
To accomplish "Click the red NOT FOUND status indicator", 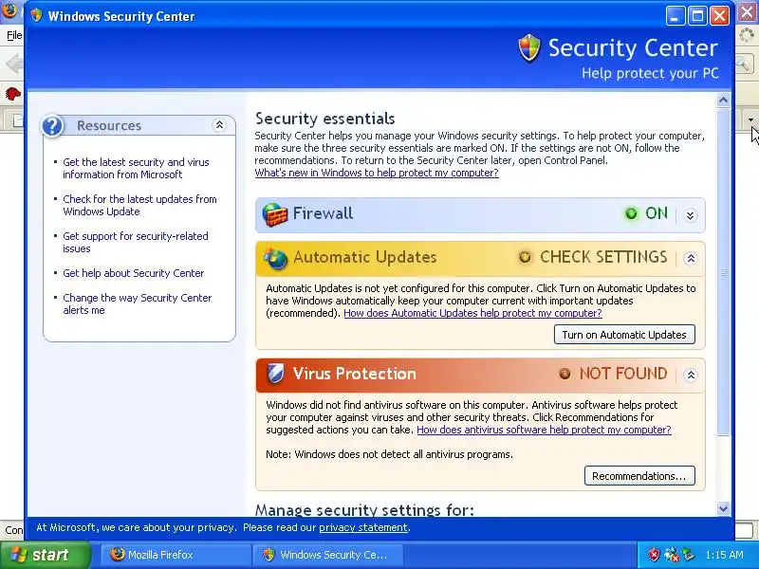I will [565, 374].
